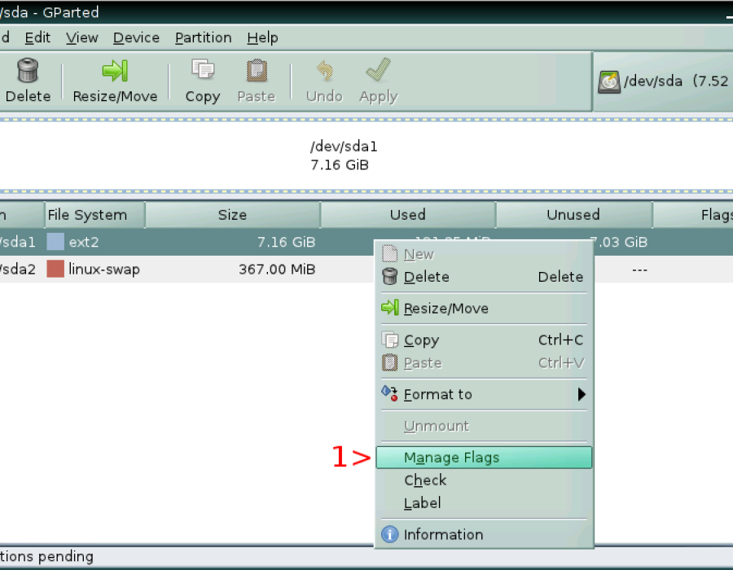This screenshot has height=570, width=733.
Task: Click the Resize/Move icon in context menu
Action: click(x=390, y=308)
